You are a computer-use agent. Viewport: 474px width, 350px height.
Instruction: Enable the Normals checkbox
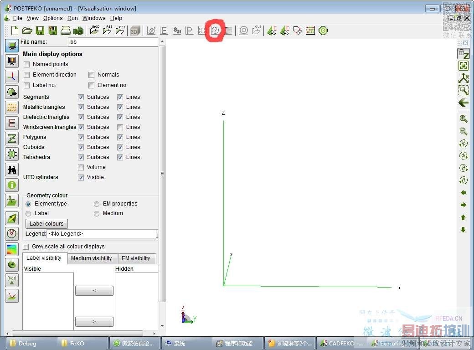pos(91,75)
